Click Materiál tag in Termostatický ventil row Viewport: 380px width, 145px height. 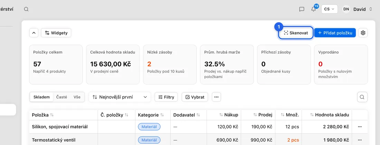point(149,140)
